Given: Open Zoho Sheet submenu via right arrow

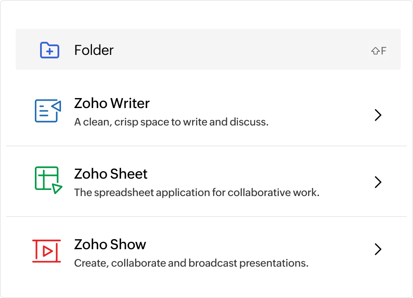Looking at the screenshot, I should pos(378,182).
